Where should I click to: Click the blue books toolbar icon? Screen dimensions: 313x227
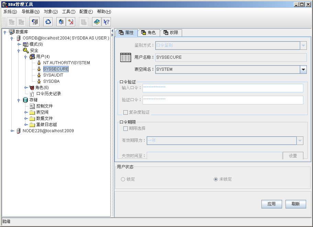click(61, 22)
